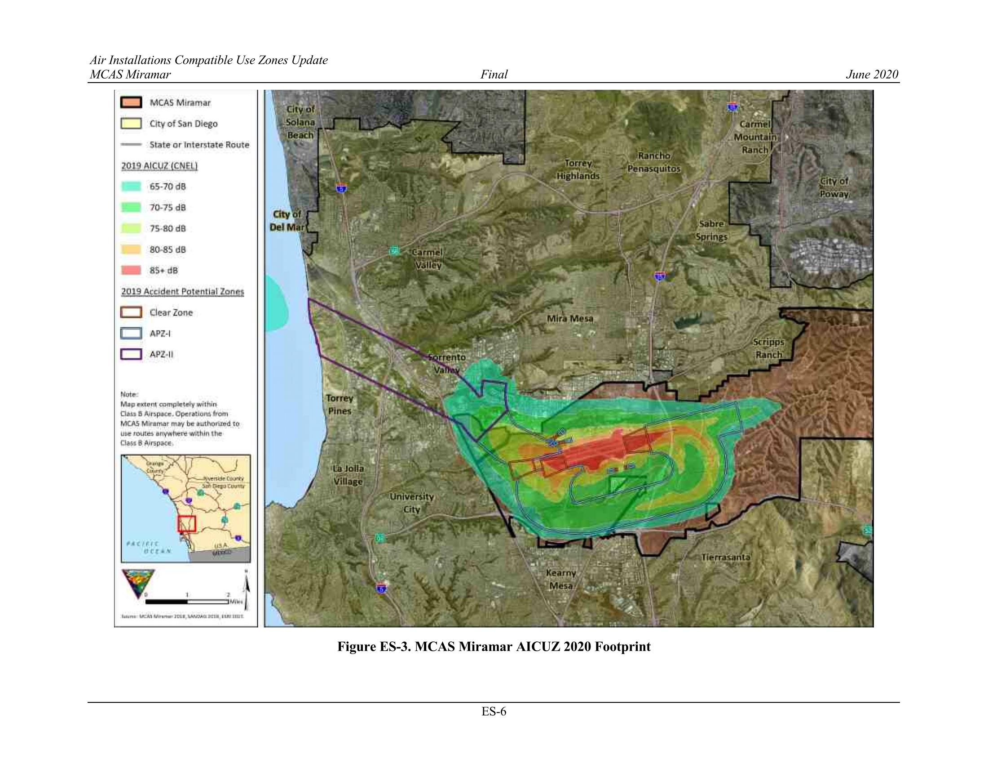Image resolution: width=988 pixels, height=763 pixels.
Task: Click the State or Interstate Route line symbol
Action: [131, 145]
